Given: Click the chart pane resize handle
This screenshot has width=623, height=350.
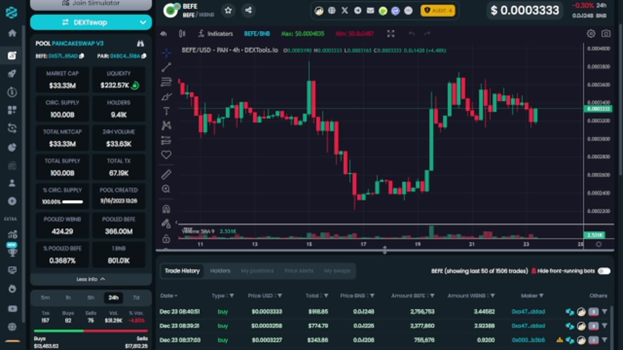Looking at the screenshot, I should click(385, 250).
